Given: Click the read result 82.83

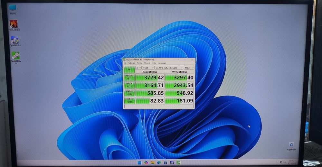Looking at the screenshot, I should point(150,100).
